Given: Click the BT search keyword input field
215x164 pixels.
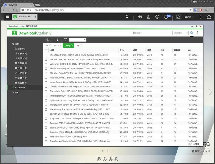Looking at the screenshot, I should pyautogui.click(x=152, y=33).
